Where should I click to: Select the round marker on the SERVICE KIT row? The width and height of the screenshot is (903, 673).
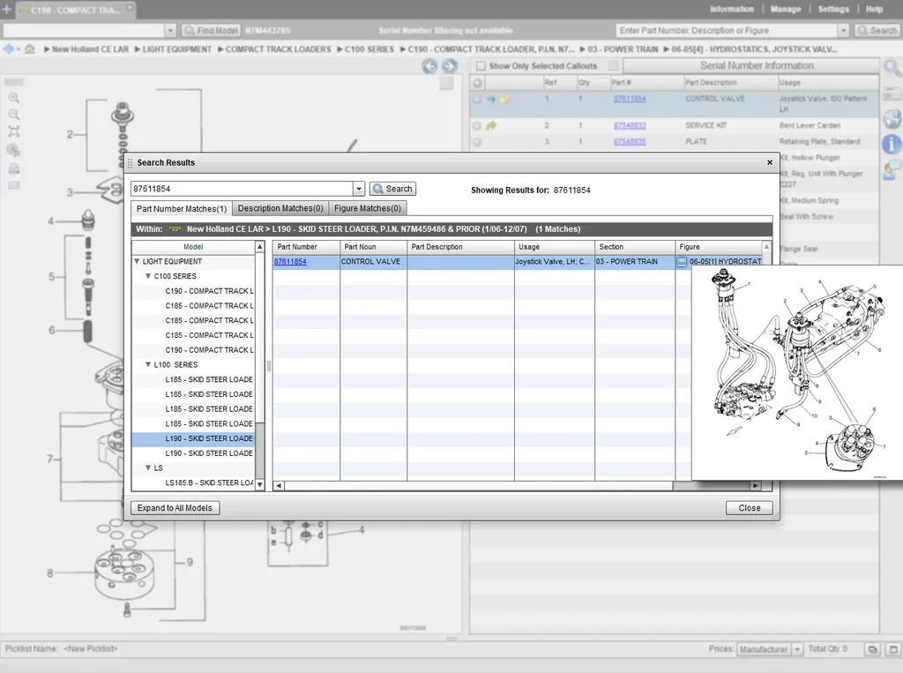pos(477,125)
